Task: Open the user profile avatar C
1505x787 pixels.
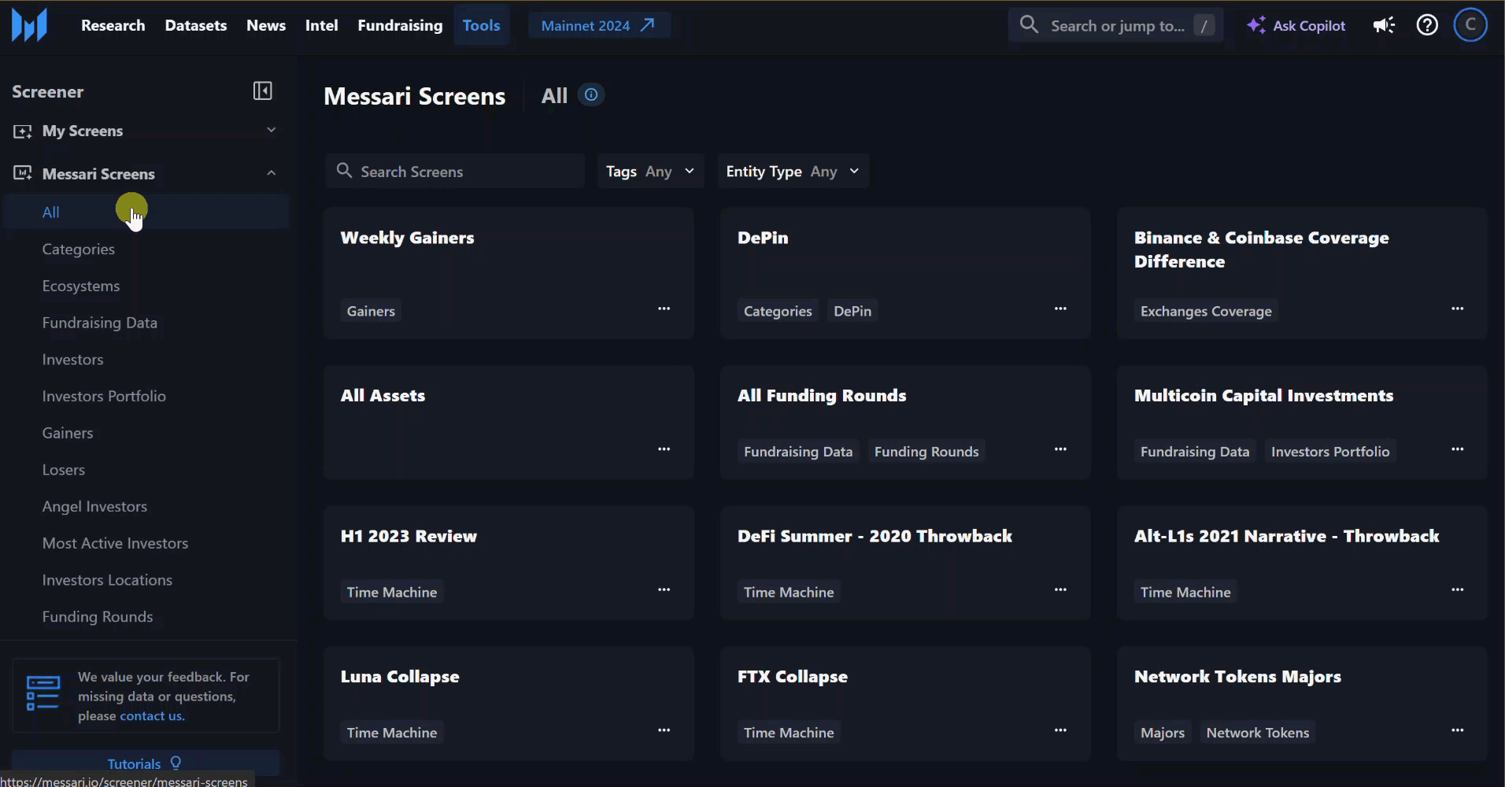Action: [1470, 25]
